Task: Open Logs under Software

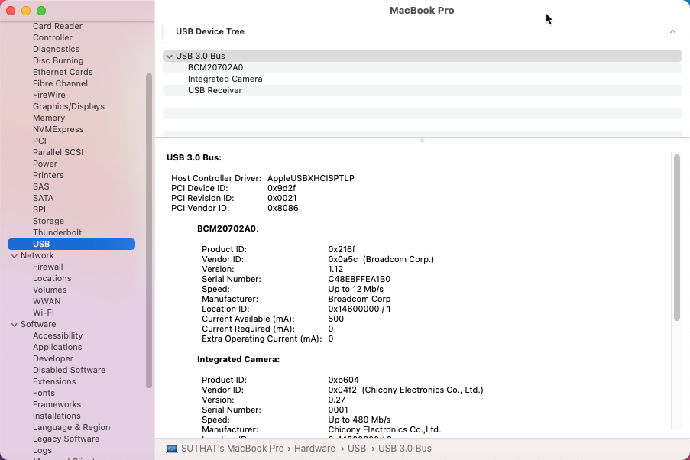Action: pos(42,450)
